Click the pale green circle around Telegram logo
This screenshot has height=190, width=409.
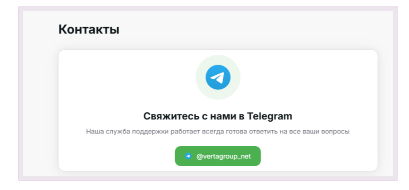[x=218, y=59]
